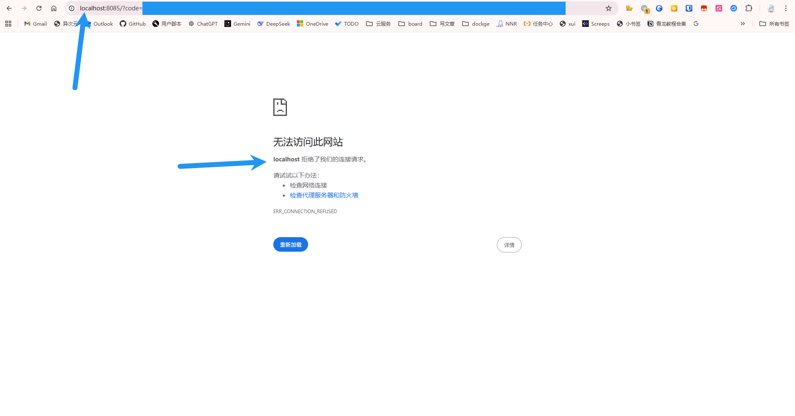Open the Extensions puzzle icon
Screen dimensions: 795x416
(749, 8)
